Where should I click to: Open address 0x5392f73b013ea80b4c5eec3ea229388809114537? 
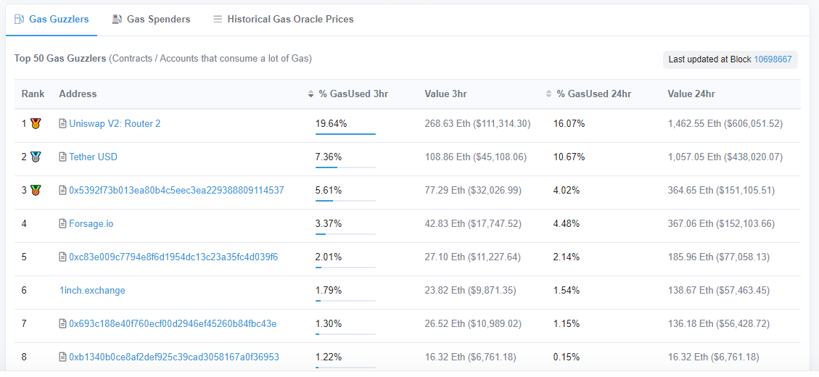pyautogui.click(x=176, y=190)
